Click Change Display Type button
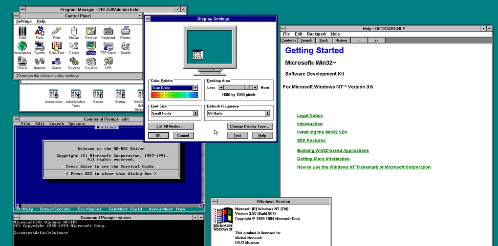Screen dimensions: 498x246 [250, 126]
